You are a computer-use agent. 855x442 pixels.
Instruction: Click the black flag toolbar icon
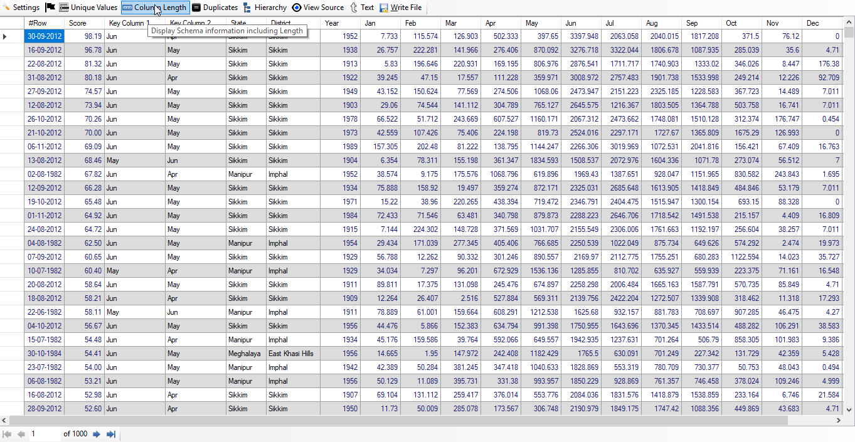(x=50, y=8)
